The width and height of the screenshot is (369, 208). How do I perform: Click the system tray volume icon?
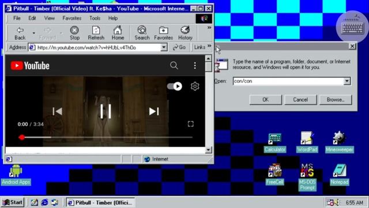337,202
